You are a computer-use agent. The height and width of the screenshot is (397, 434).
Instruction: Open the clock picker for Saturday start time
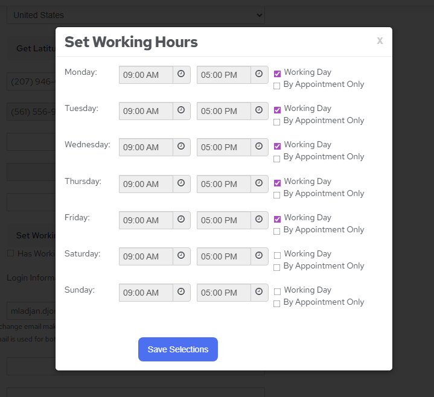point(181,256)
